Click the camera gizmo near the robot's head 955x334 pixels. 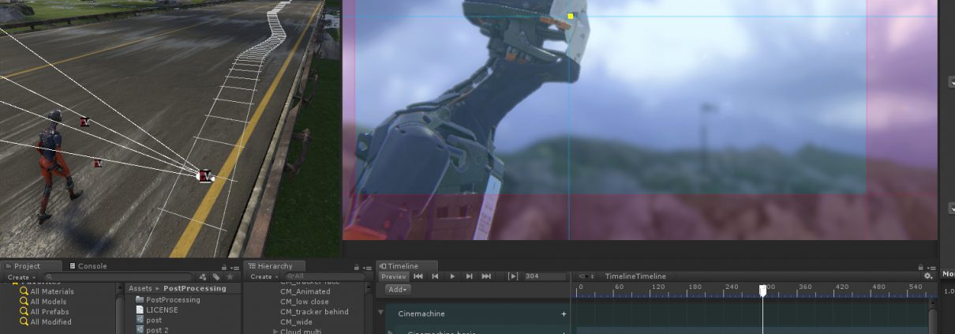84,122
